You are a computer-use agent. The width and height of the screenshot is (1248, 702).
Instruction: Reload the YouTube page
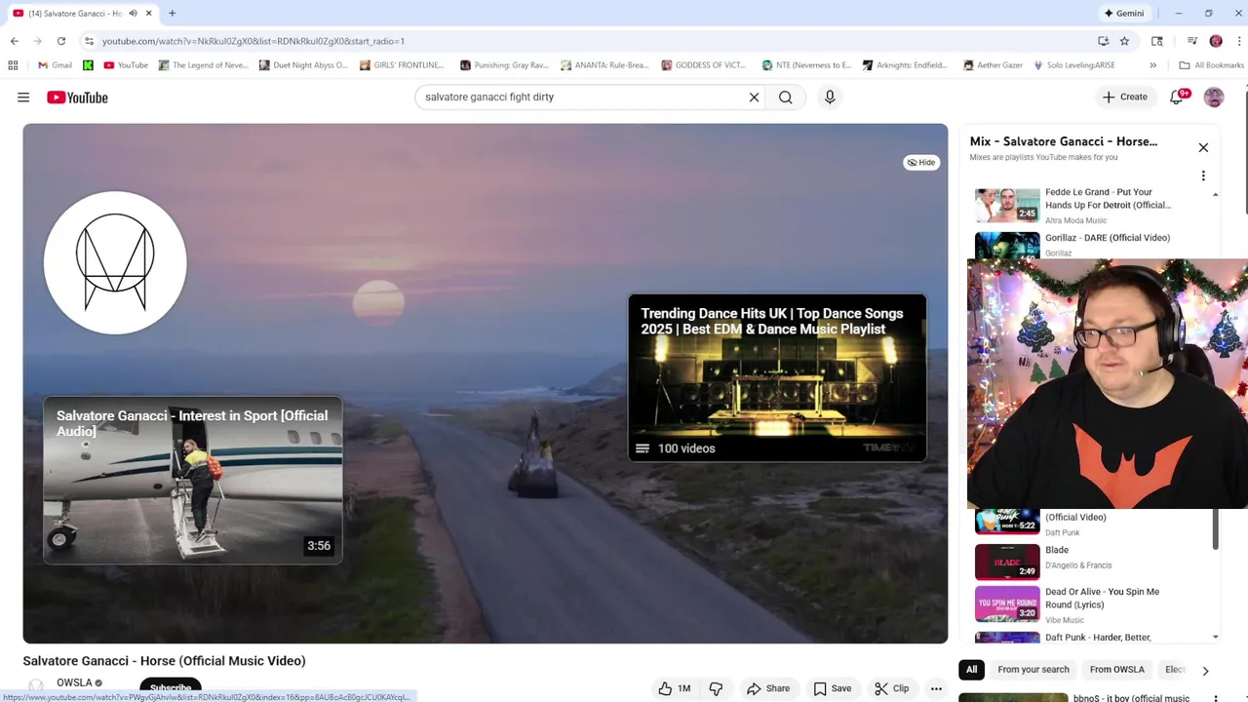tap(61, 41)
